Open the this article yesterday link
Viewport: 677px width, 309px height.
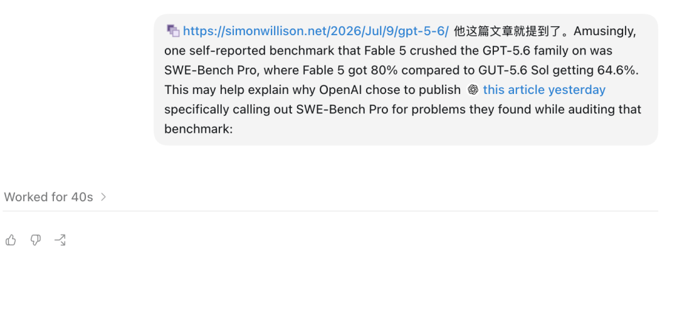coord(544,90)
